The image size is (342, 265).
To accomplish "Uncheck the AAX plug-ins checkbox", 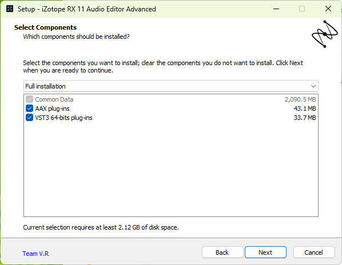I will [29, 109].
